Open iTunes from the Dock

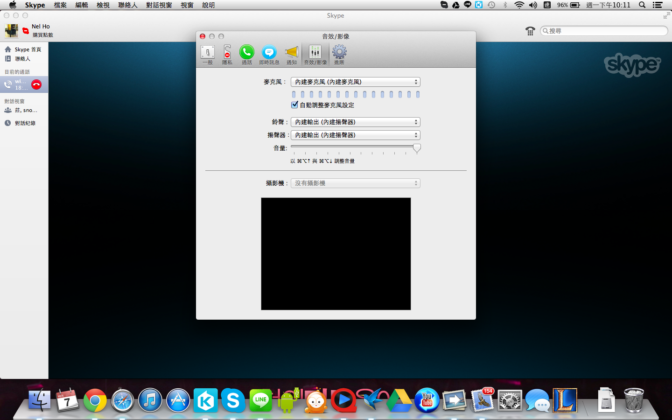[x=150, y=400]
